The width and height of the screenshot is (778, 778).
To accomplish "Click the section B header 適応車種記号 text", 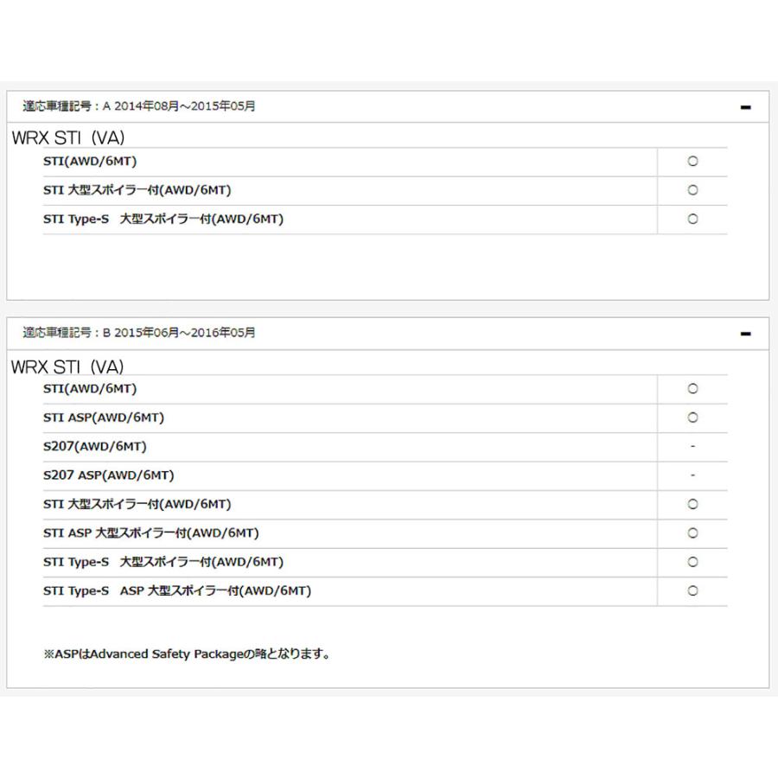I will [x=139, y=333].
